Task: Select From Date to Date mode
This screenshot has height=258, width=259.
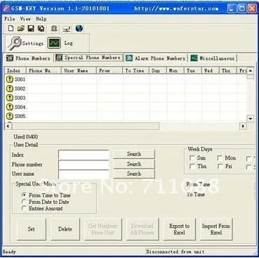Action: click(24, 202)
